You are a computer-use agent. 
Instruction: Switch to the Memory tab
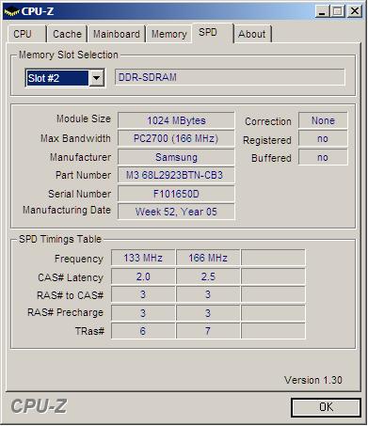click(x=168, y=34)
